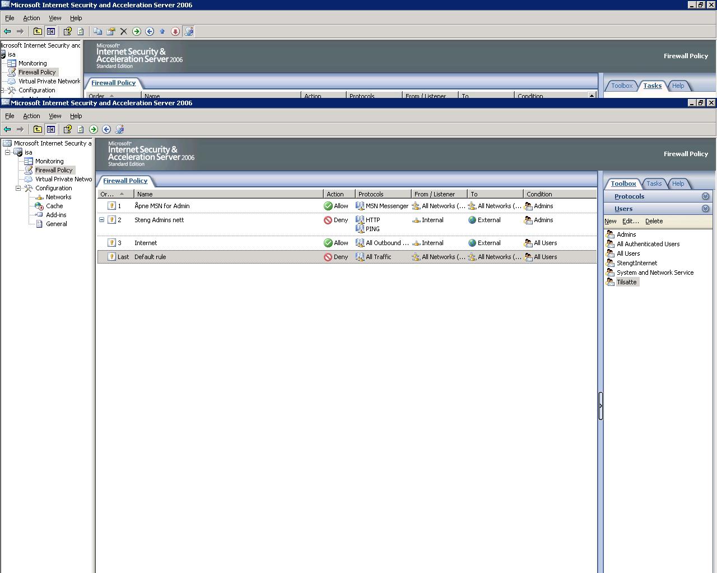Click Refresh icon in front window toolbar
The width and height of the screenshot is (717, 573).
point(81,129)
